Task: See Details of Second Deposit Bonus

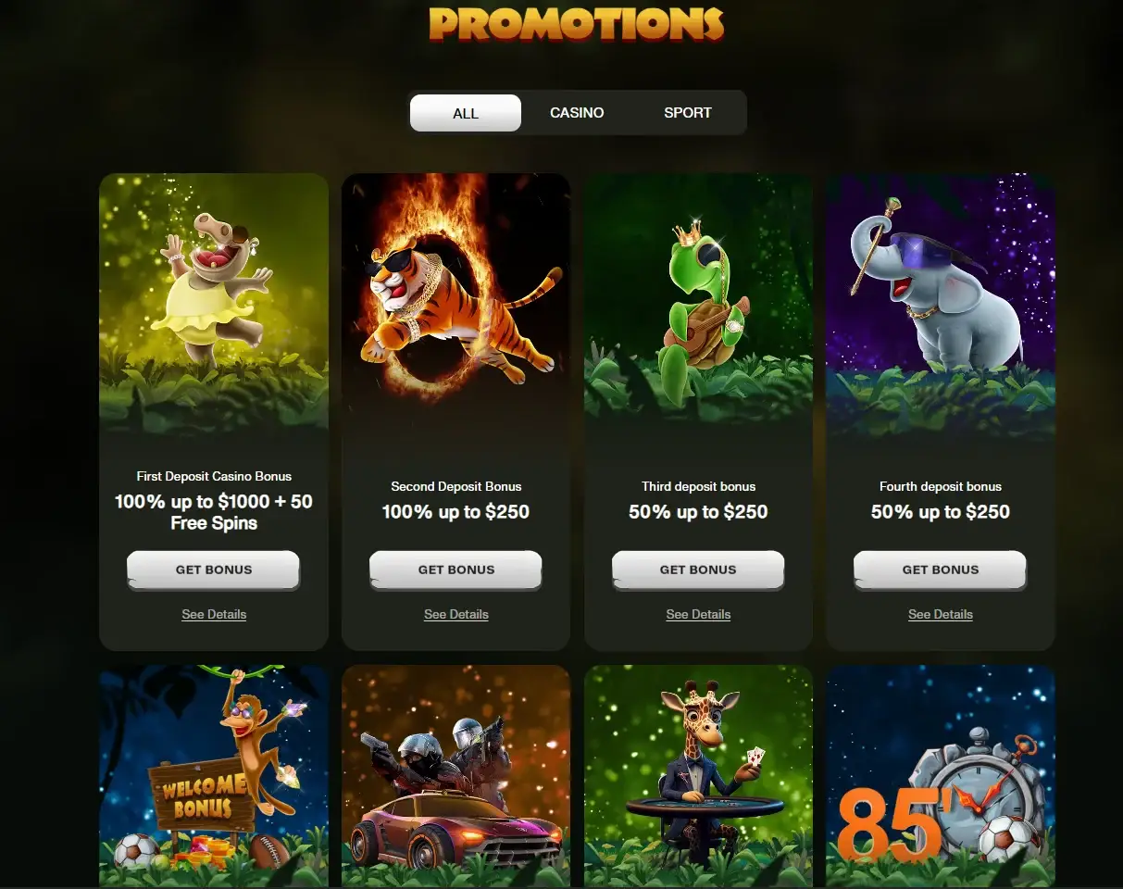Action: 455,614
